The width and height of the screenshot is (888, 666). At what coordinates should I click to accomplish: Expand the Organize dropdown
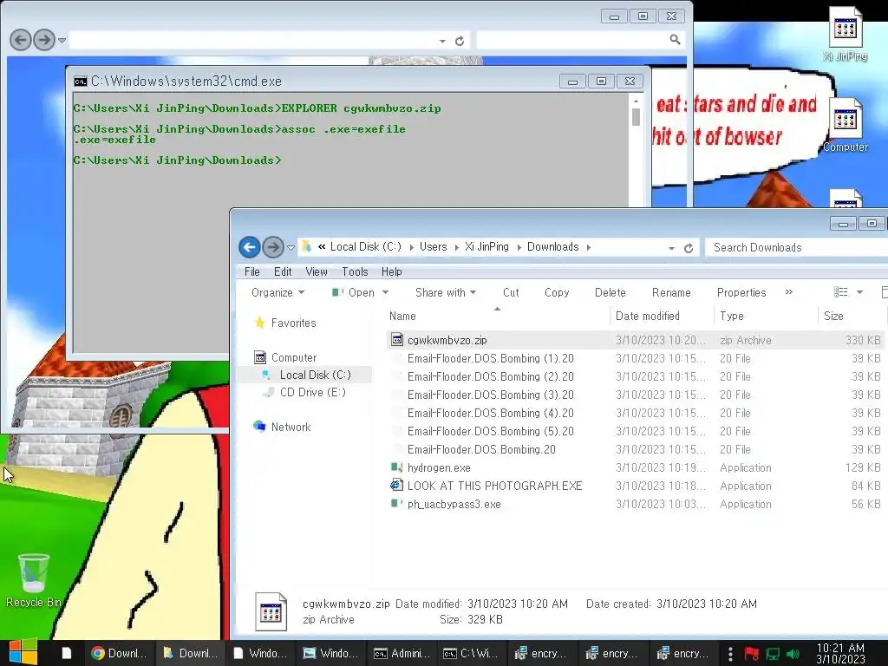tap(277, 293)
